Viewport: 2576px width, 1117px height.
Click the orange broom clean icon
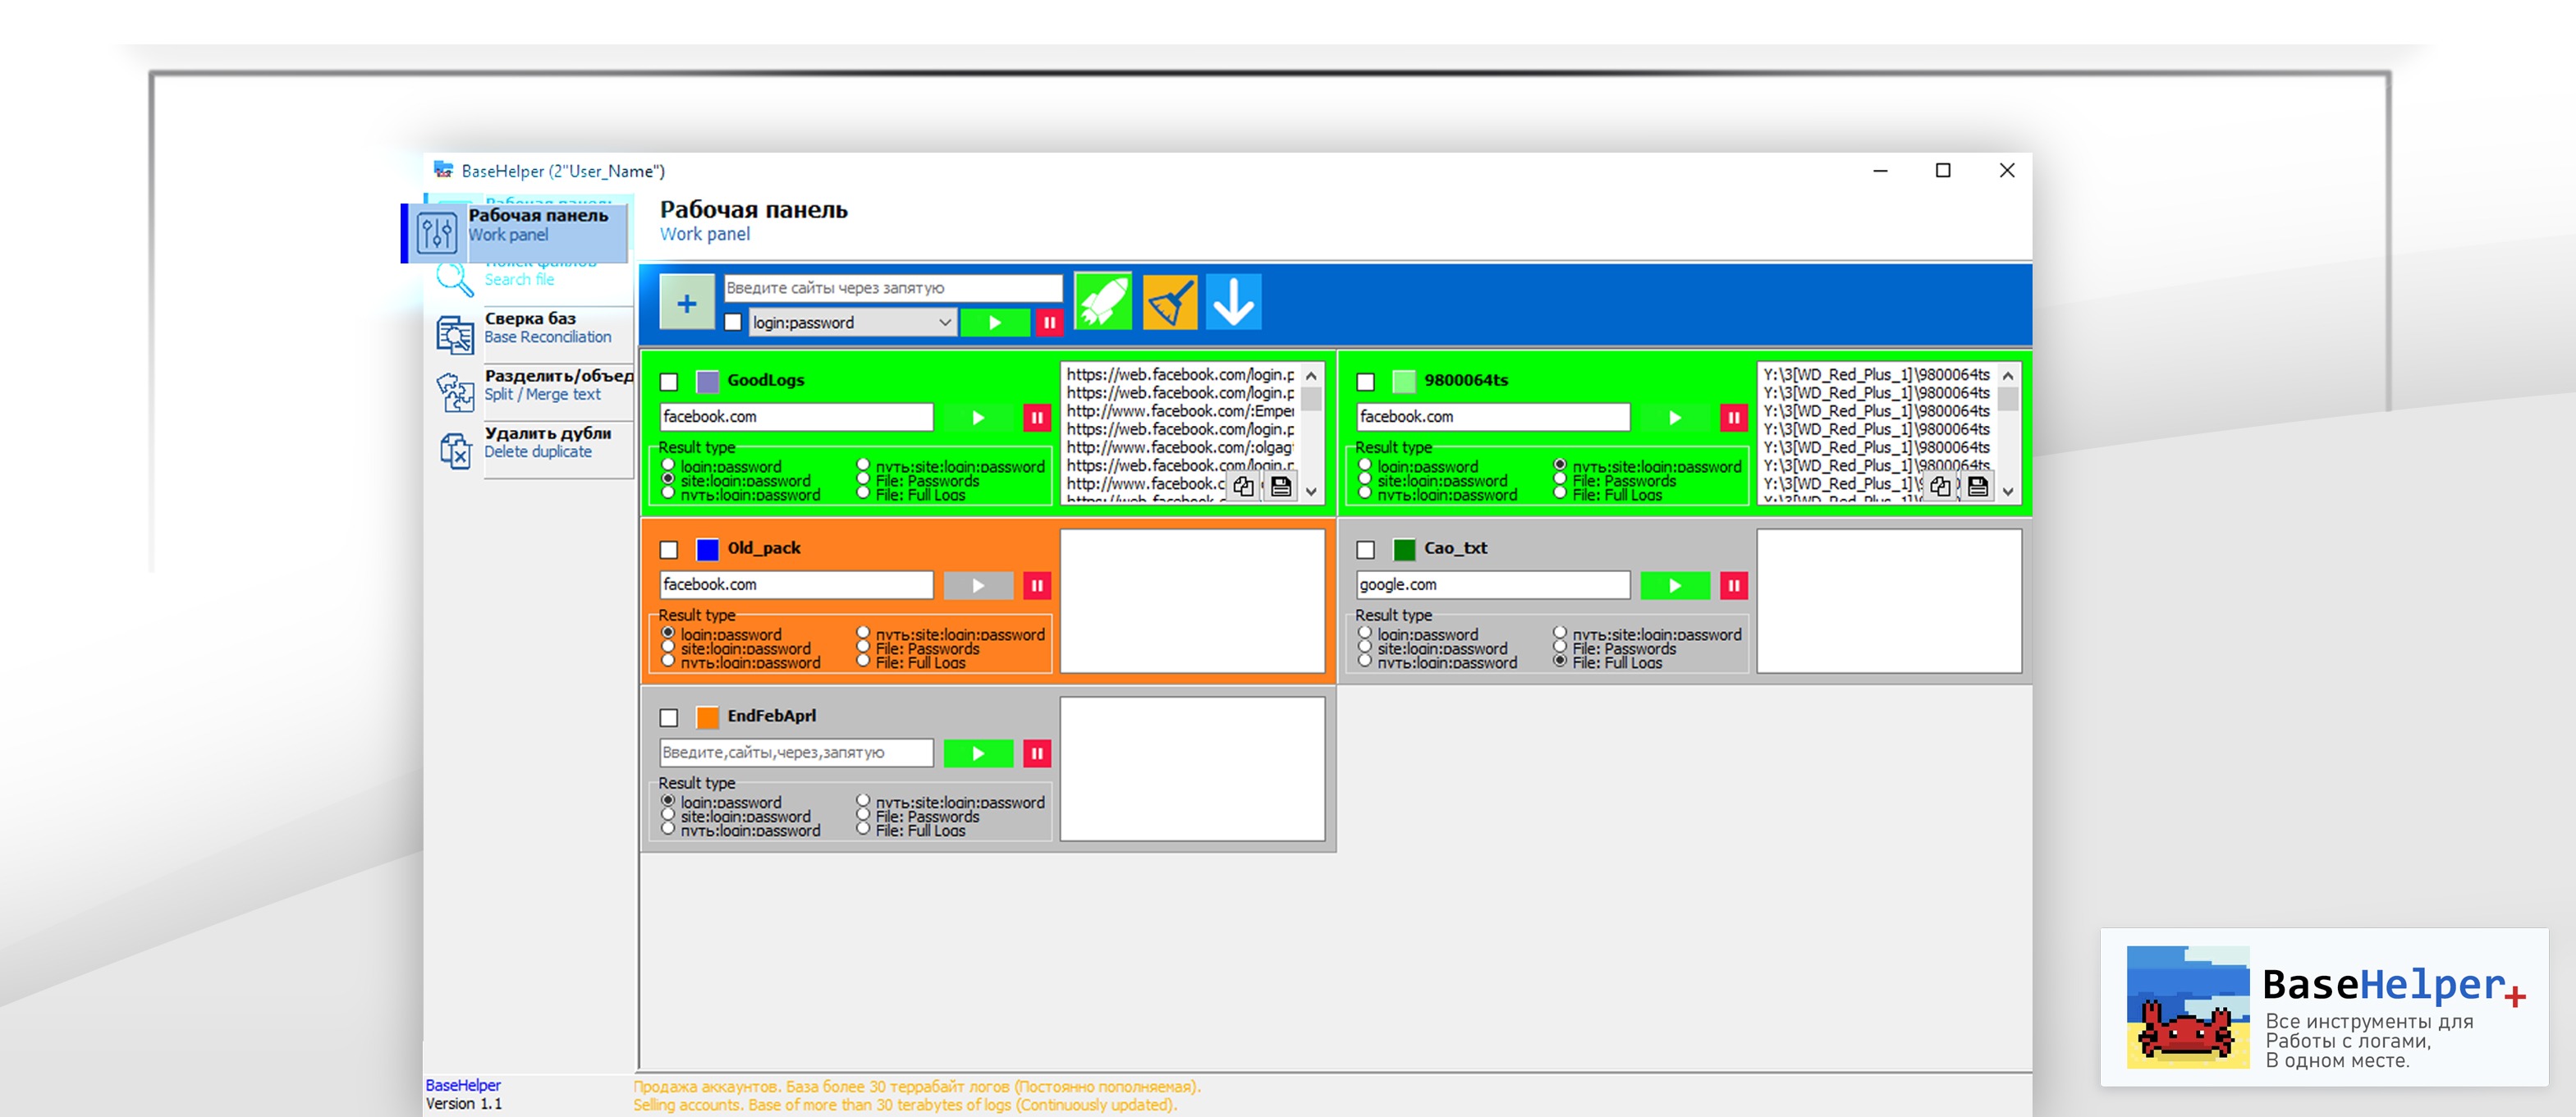[1169, 301]
